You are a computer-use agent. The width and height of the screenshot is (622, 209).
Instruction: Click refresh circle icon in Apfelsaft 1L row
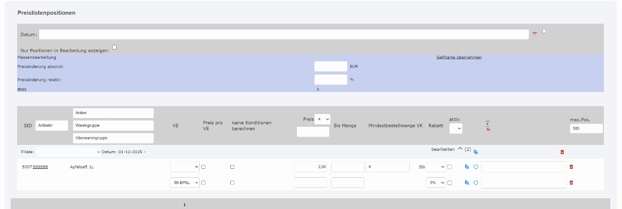476,167
